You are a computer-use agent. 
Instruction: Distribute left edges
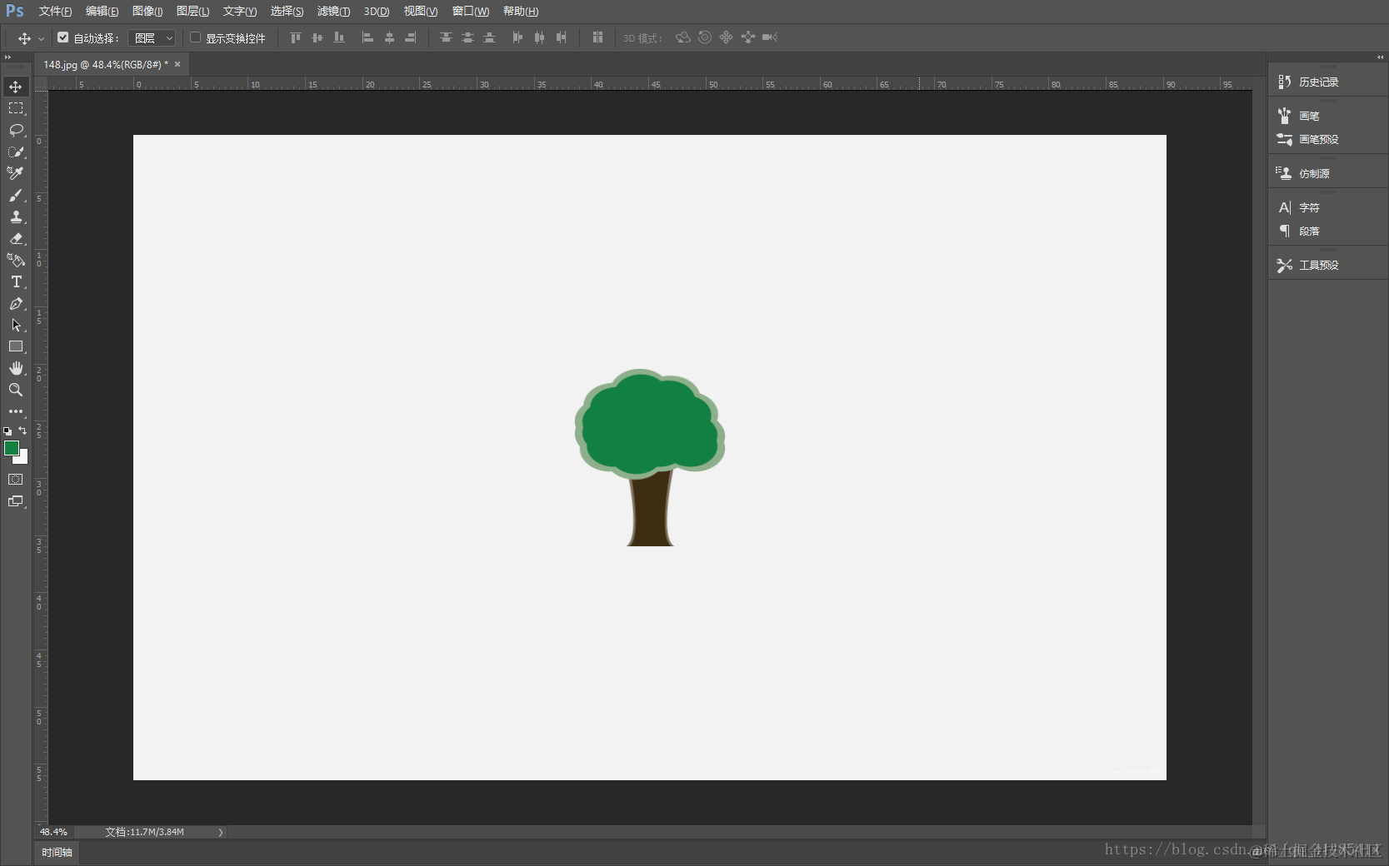coord(517,37)
